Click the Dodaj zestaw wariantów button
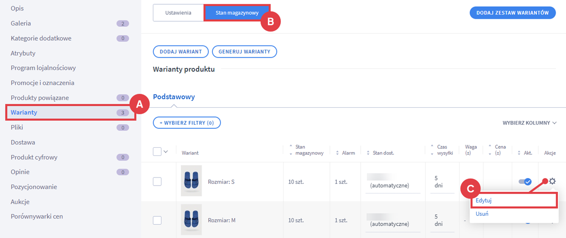 tap(512, 13)
